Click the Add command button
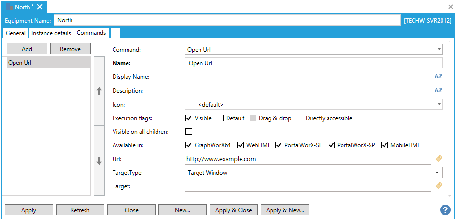The image size is (456, 222). (27, 49)
